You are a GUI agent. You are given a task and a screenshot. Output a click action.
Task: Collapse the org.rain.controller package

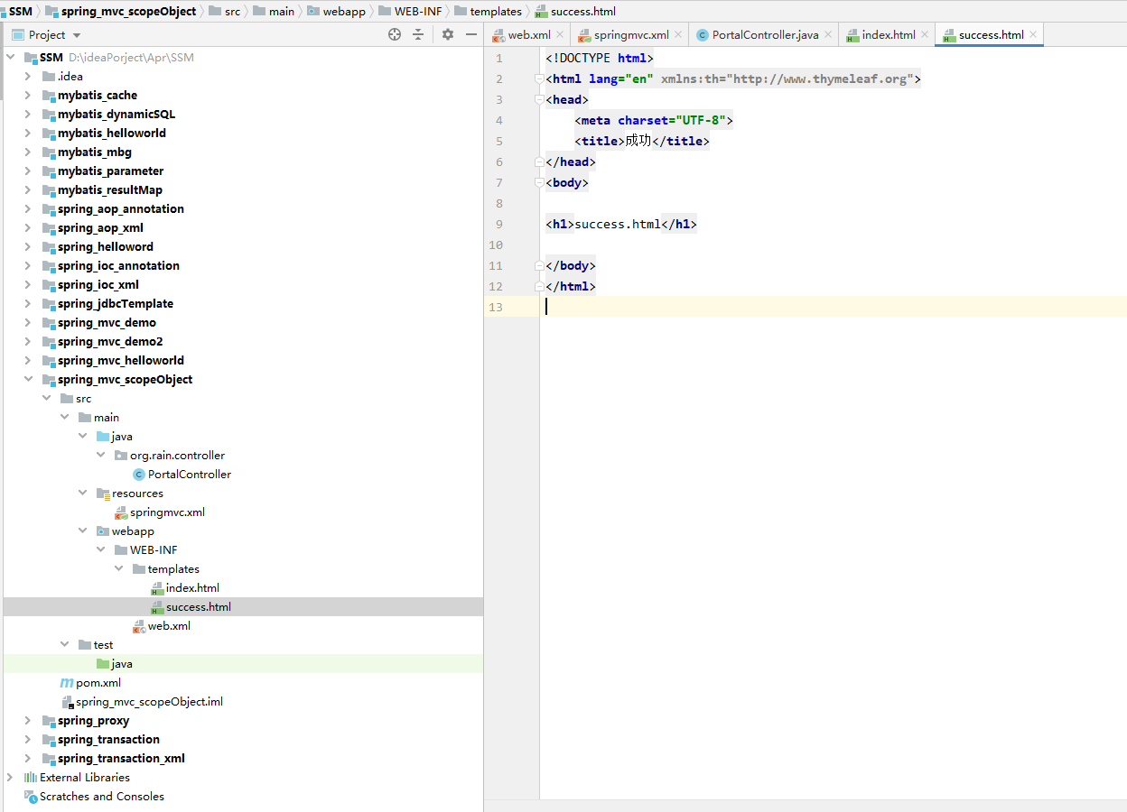[100, 456]
